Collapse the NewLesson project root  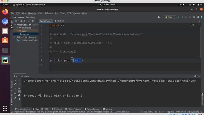(15, 25)
